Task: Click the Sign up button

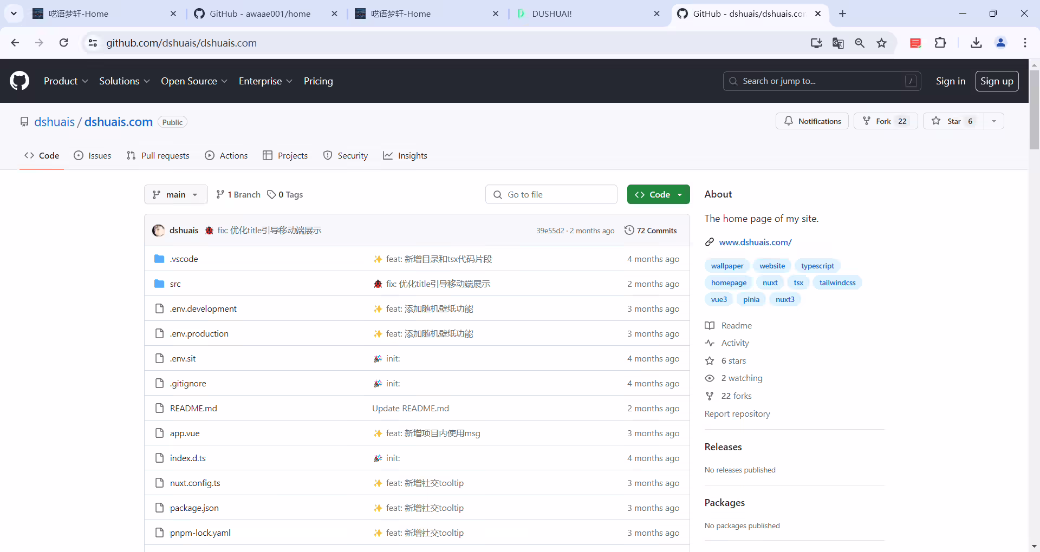Action: coord(997,81)
